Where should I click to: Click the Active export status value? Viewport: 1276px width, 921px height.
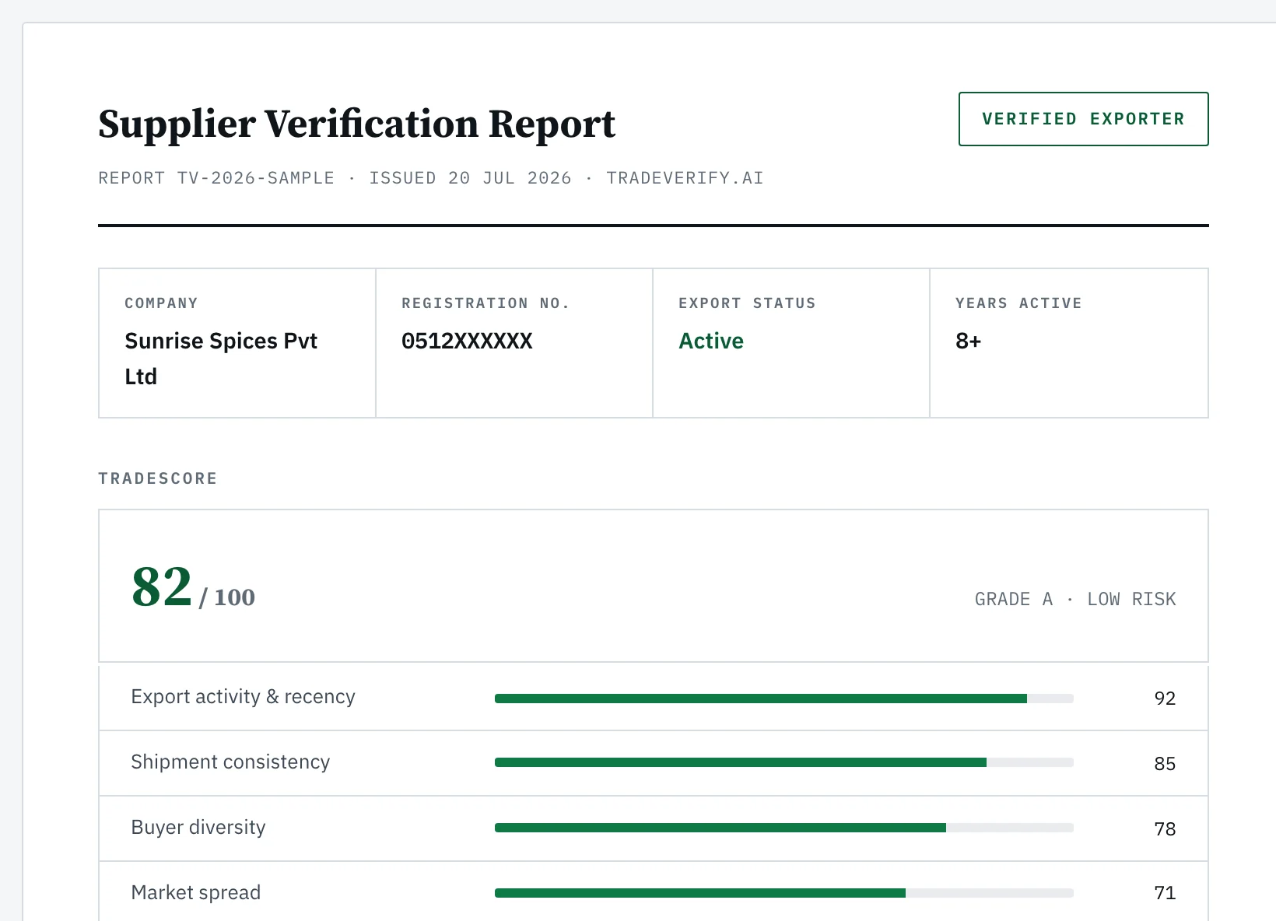tap(711, 341)
